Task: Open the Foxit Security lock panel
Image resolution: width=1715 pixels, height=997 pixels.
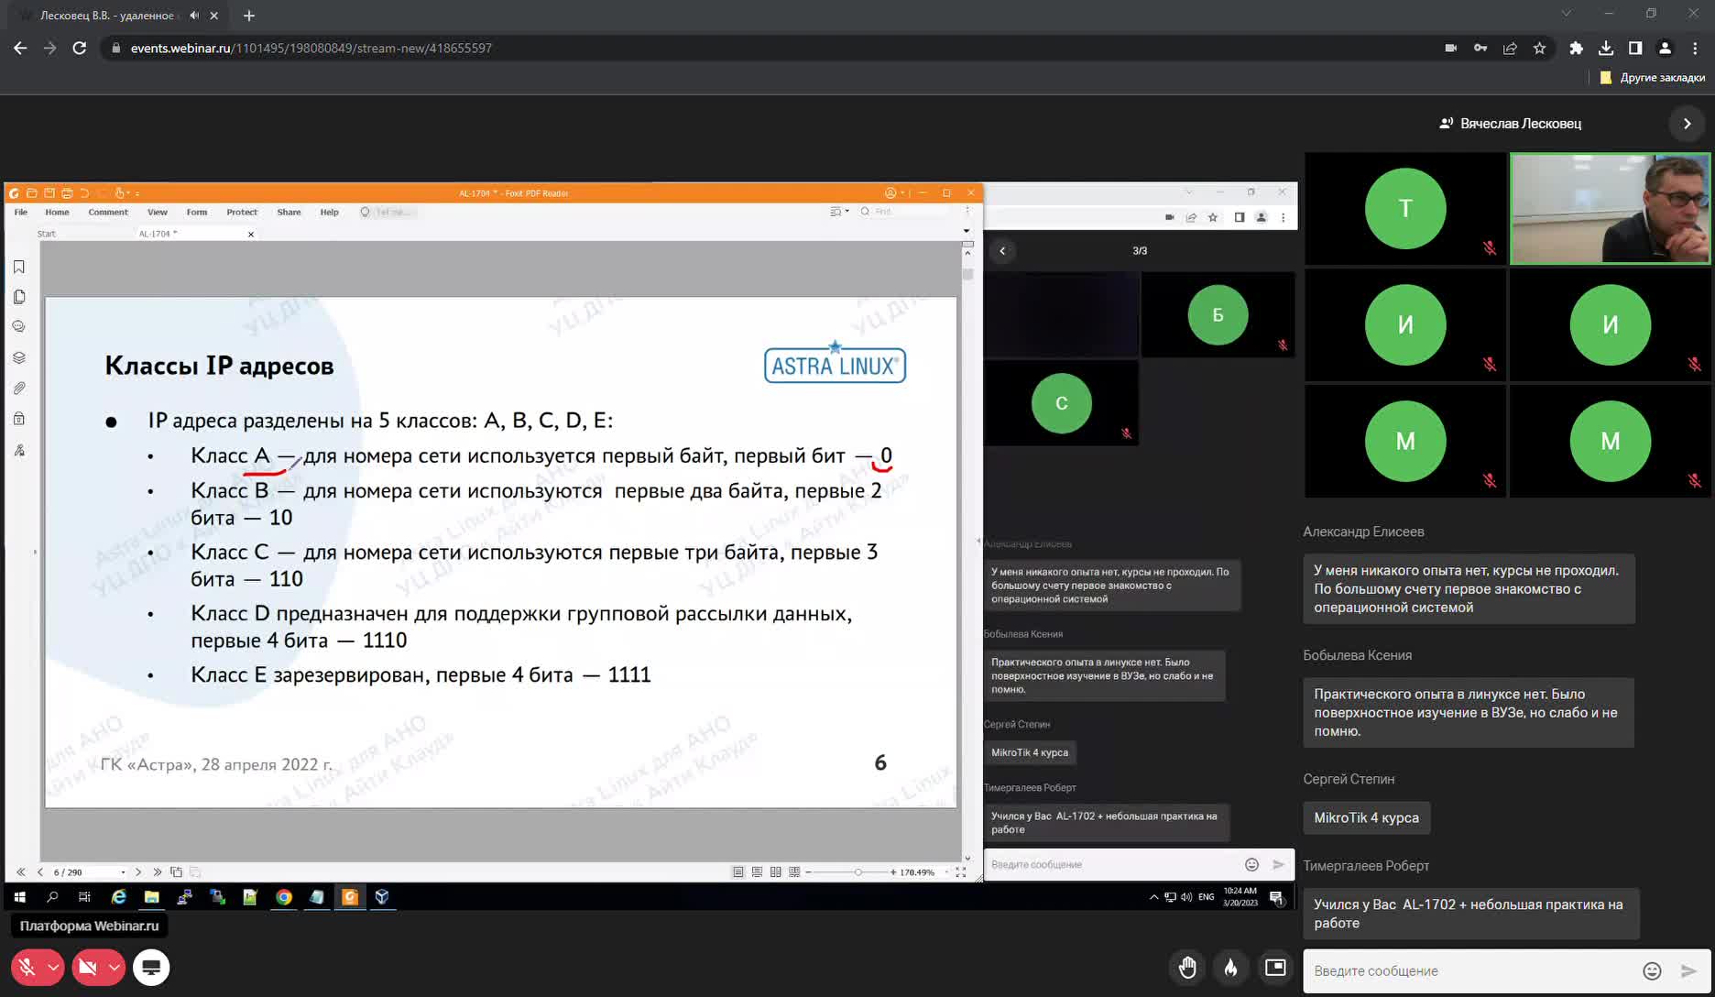Action: pos(19,419)
